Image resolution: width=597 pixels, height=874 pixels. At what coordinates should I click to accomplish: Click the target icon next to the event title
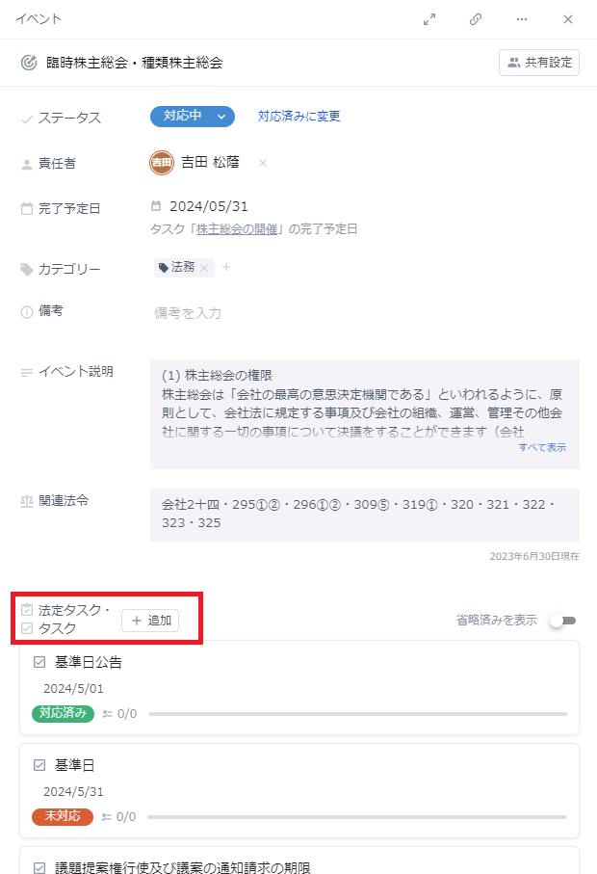coord(29,63)
